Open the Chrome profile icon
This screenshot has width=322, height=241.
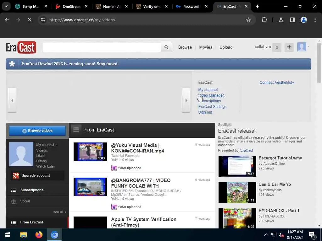click(304, 20)
